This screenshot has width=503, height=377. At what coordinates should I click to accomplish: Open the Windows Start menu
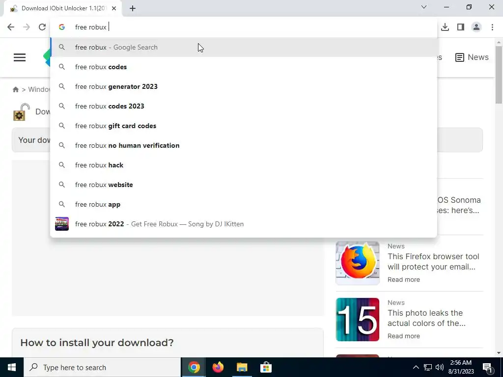point(12,367)
